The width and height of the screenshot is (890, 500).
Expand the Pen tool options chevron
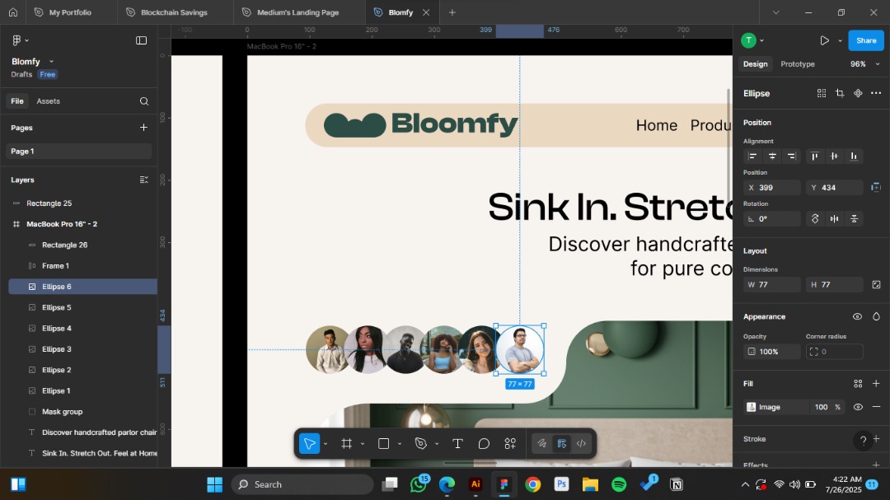tap(437, 444)
